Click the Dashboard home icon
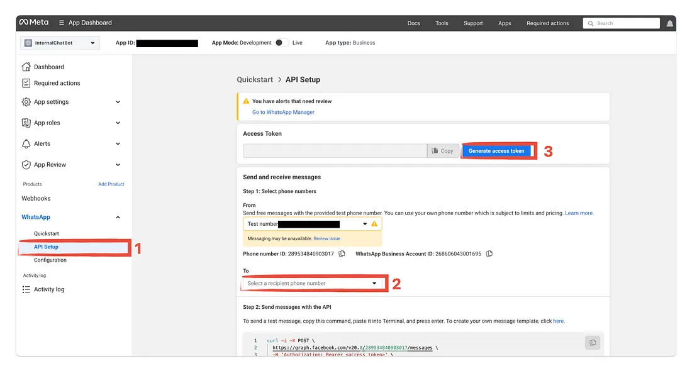 [26, 67]
